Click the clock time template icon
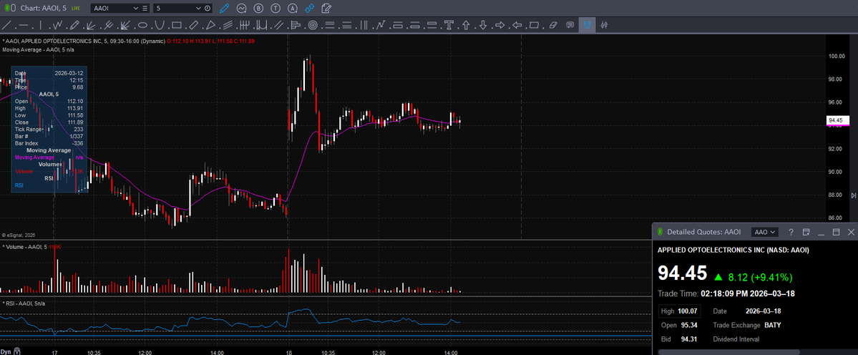 (x=208, y=8)
